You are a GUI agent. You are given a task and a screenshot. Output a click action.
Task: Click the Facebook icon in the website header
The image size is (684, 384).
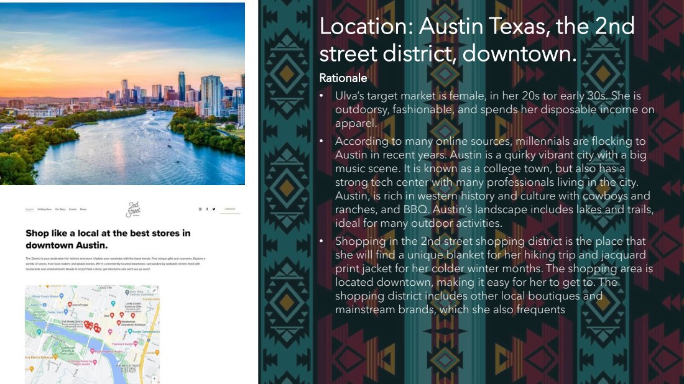[206, 209]
